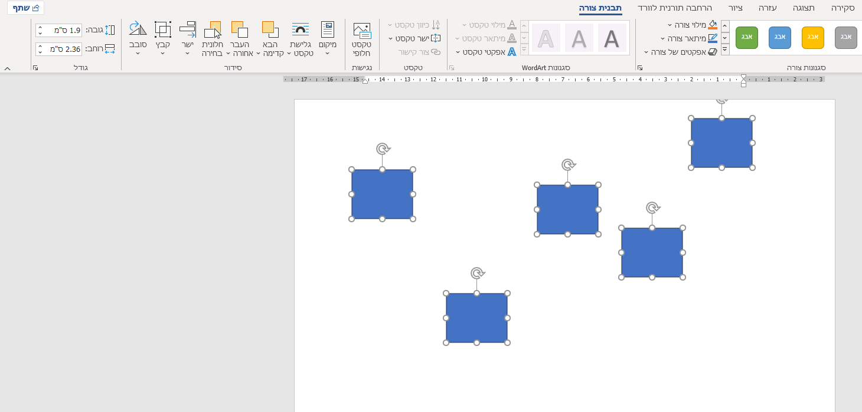862x412 pixels.
Task: Click rotation handle of the lowest rectangle
Action: click(x=477, y=273)
